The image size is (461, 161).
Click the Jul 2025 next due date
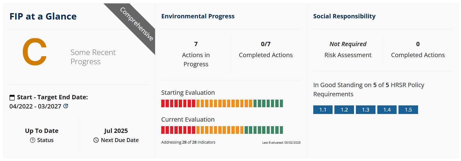(116, 131)
